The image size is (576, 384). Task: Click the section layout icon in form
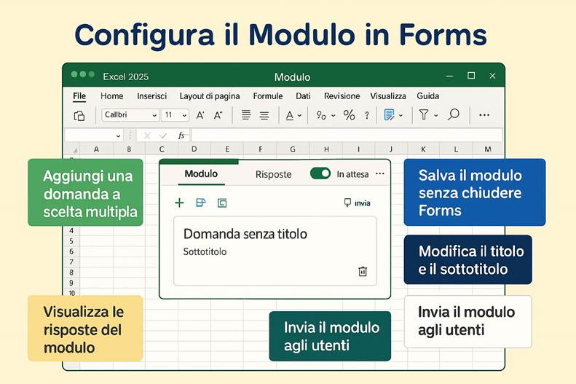tap(200, 203)
